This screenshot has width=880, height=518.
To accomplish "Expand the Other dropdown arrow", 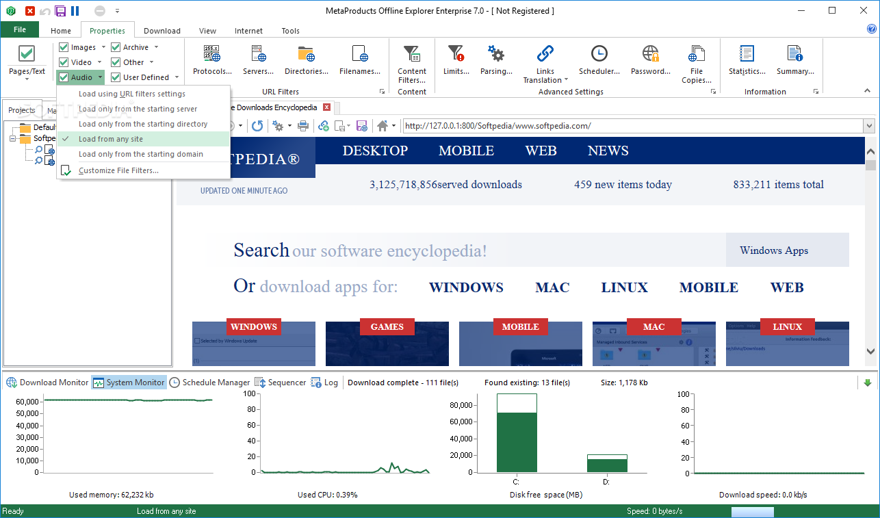I will pyautogui.click(x=152, y=62).
